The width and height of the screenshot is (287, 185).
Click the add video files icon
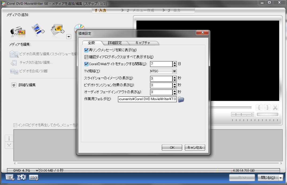click(38, 29)
